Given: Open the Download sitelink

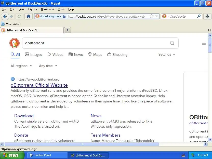Looking at the screenshot, I should click(24, 116).
